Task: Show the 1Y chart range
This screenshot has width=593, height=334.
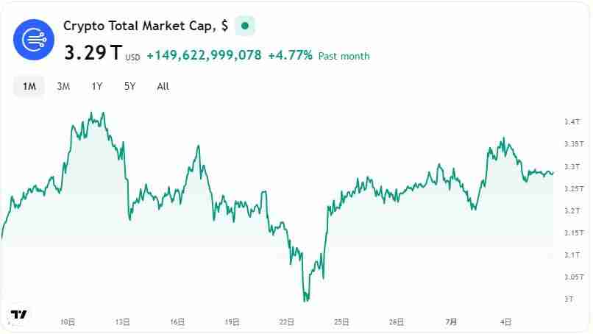Action: click(x=97, y=86)
